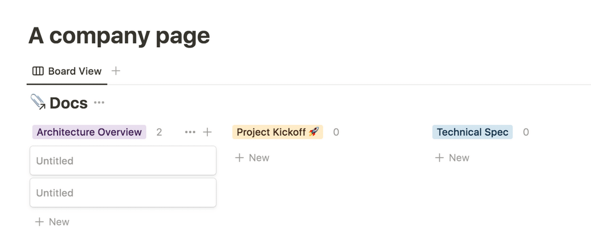Open the second Untitled card
The image size is (591, 250).
point(123,193)
